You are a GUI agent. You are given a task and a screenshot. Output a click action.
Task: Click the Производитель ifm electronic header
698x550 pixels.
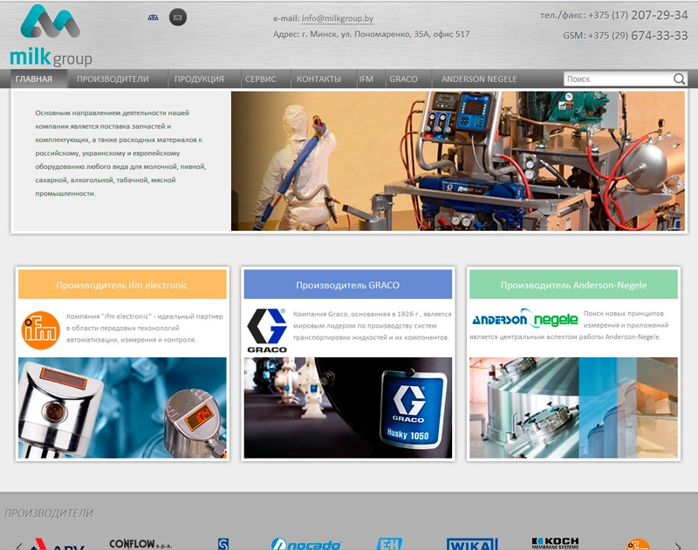(122, 284)
